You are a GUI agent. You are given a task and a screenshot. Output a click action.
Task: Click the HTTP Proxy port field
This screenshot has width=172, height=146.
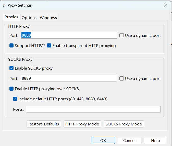(x=69, y=35)
